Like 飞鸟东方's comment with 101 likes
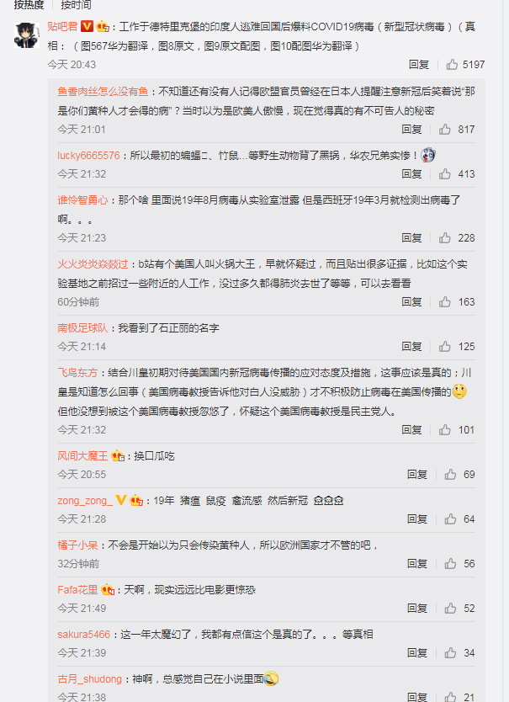Image resolution: width=509 pixels, height=702 pixels. [x=444, y=430]
